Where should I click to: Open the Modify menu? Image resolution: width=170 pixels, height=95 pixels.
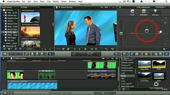pos(56,2)
